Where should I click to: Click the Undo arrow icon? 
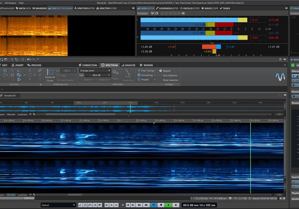click(29, 59)
